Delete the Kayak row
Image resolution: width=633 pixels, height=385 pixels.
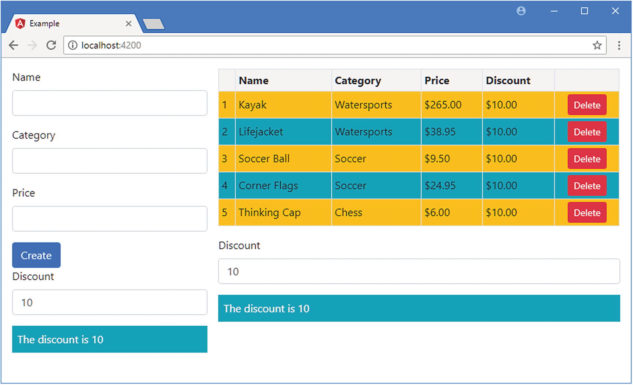pos(587,105)
